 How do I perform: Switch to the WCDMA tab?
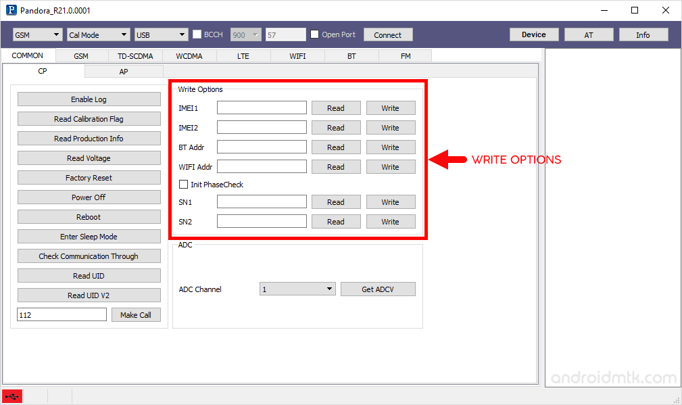[x=189, y=55]
